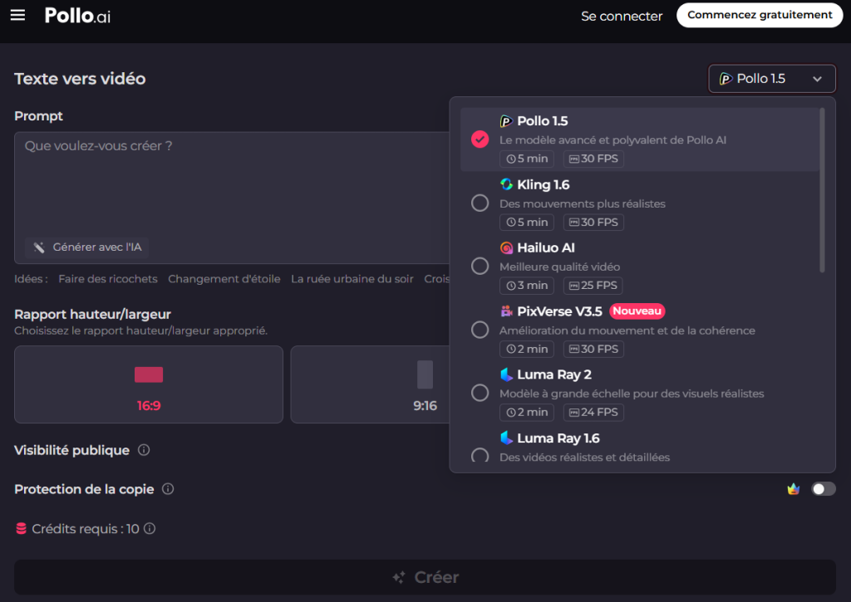The height and width of the screenshot is (602, 851).
Task: Choose the Luma Ray 2 model name
Action: click(554, 374)
